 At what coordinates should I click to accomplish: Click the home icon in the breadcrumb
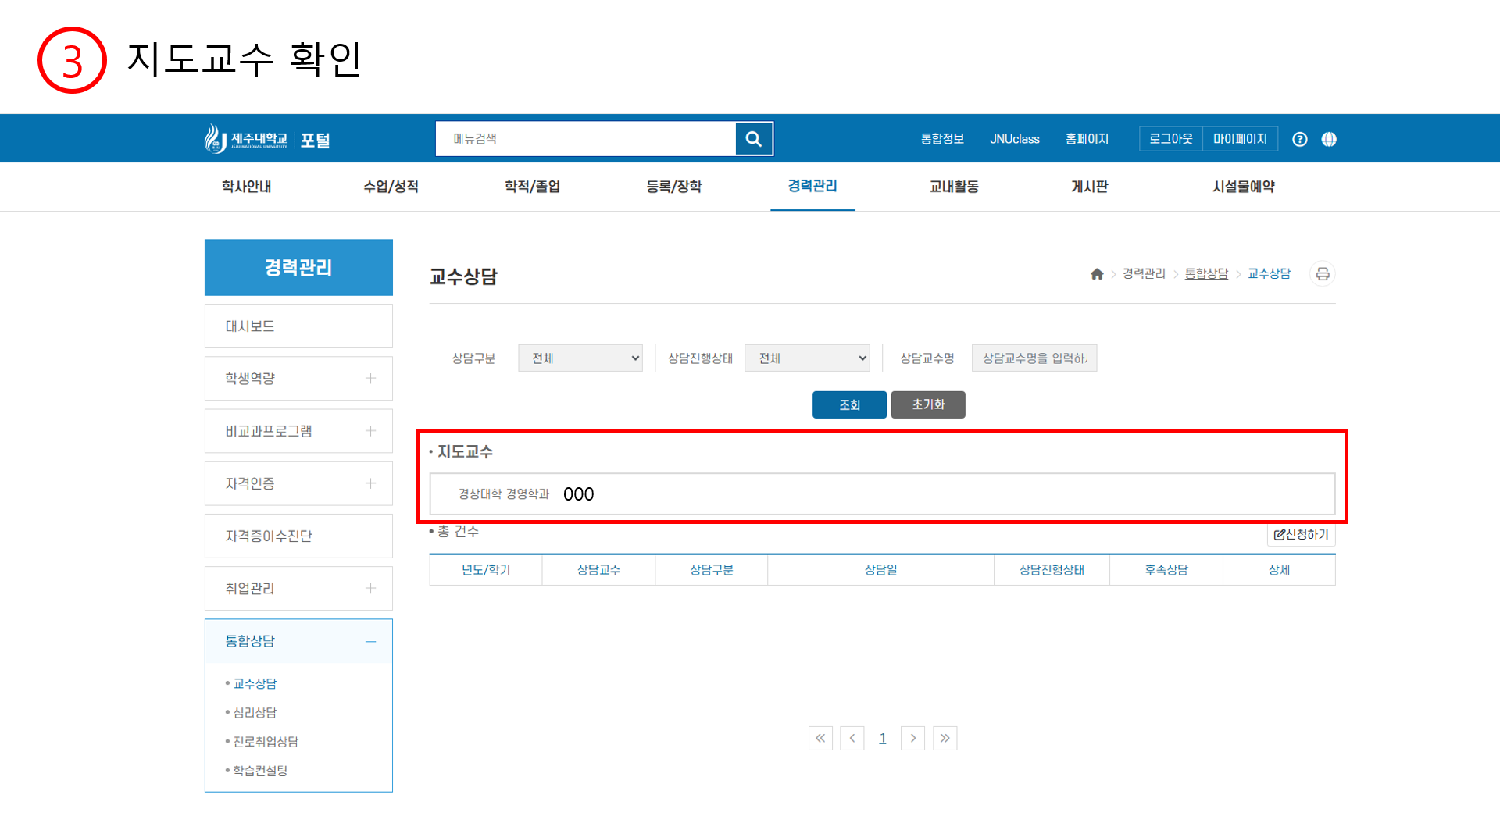1097,273
